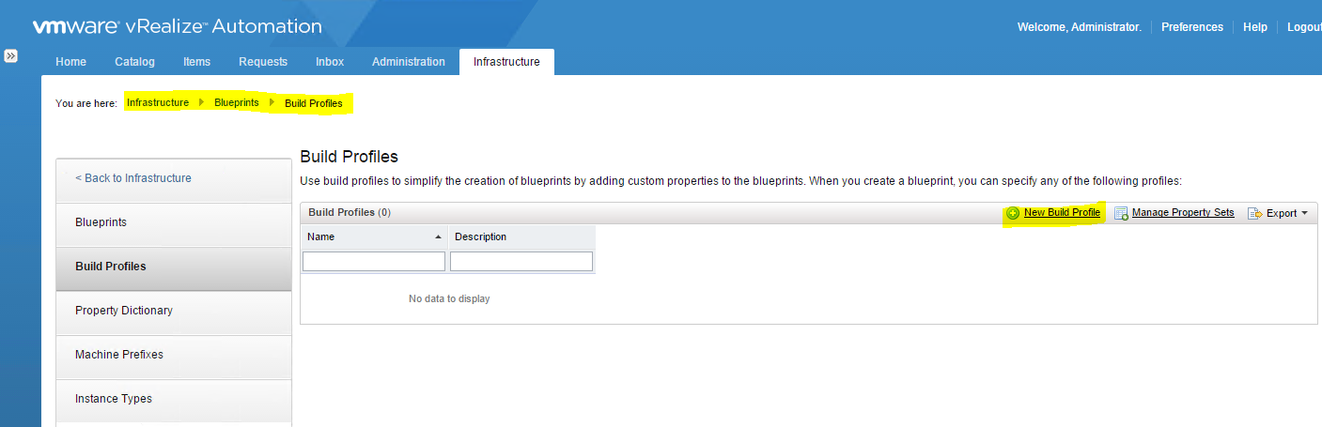Go Back to Infrastructure in sidebar
The image size is (1322, 427).
tap(174, 178)
